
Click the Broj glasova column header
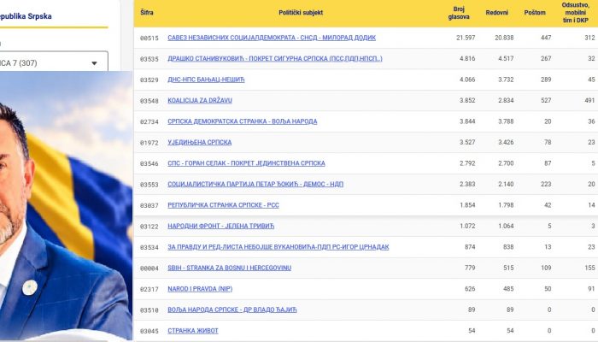click(459, 13)
